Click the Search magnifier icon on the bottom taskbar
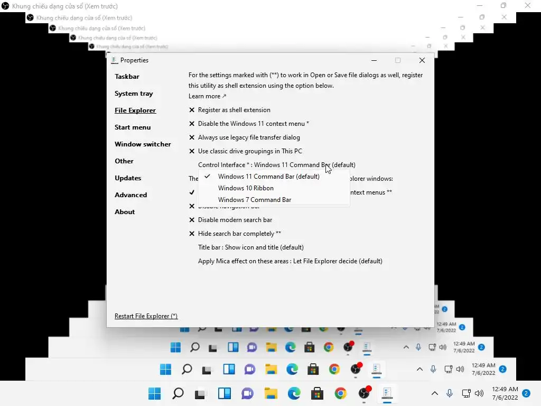Image resolution: width=541 pixels, height=406 pixels. click(x=178, y=393)
